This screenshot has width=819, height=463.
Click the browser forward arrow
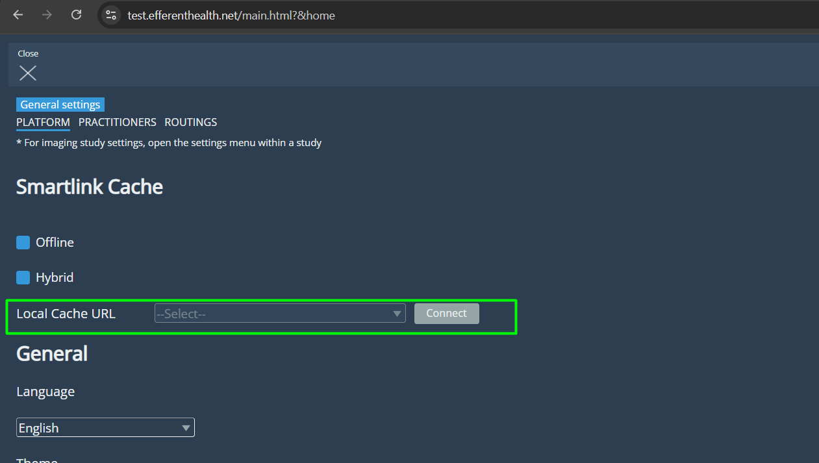pos(47,15)
